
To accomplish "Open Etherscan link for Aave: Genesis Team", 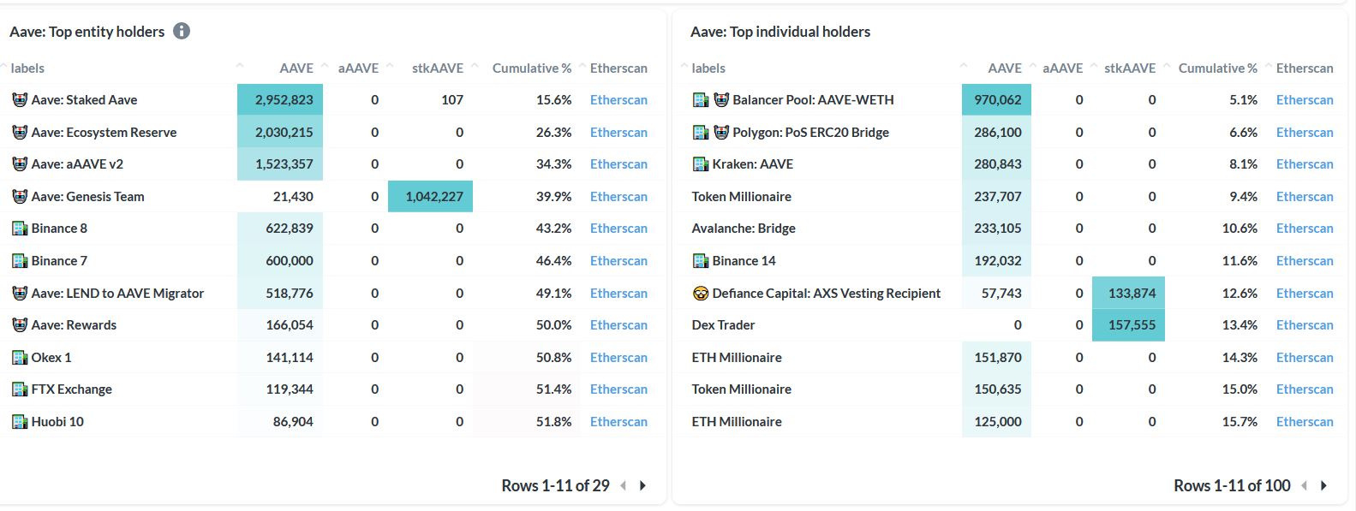I will coord(618,196).
